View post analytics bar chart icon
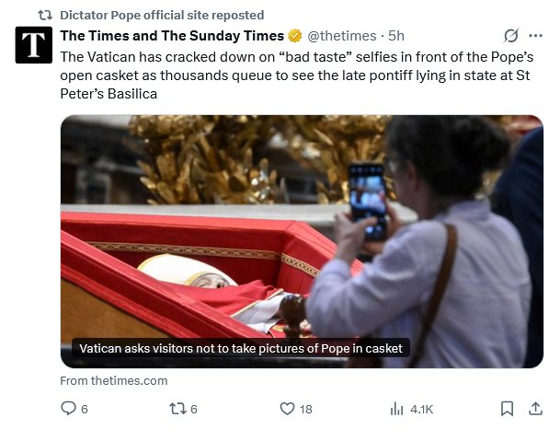The height and width of the screenshot is (429, 560). 398,408
